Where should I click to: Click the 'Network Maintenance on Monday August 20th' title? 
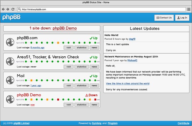point(131,57)
